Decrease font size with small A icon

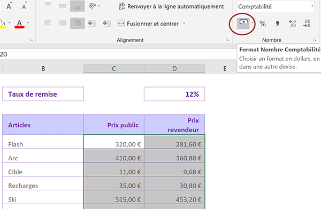pyautogui.click(x=24, y=6)
